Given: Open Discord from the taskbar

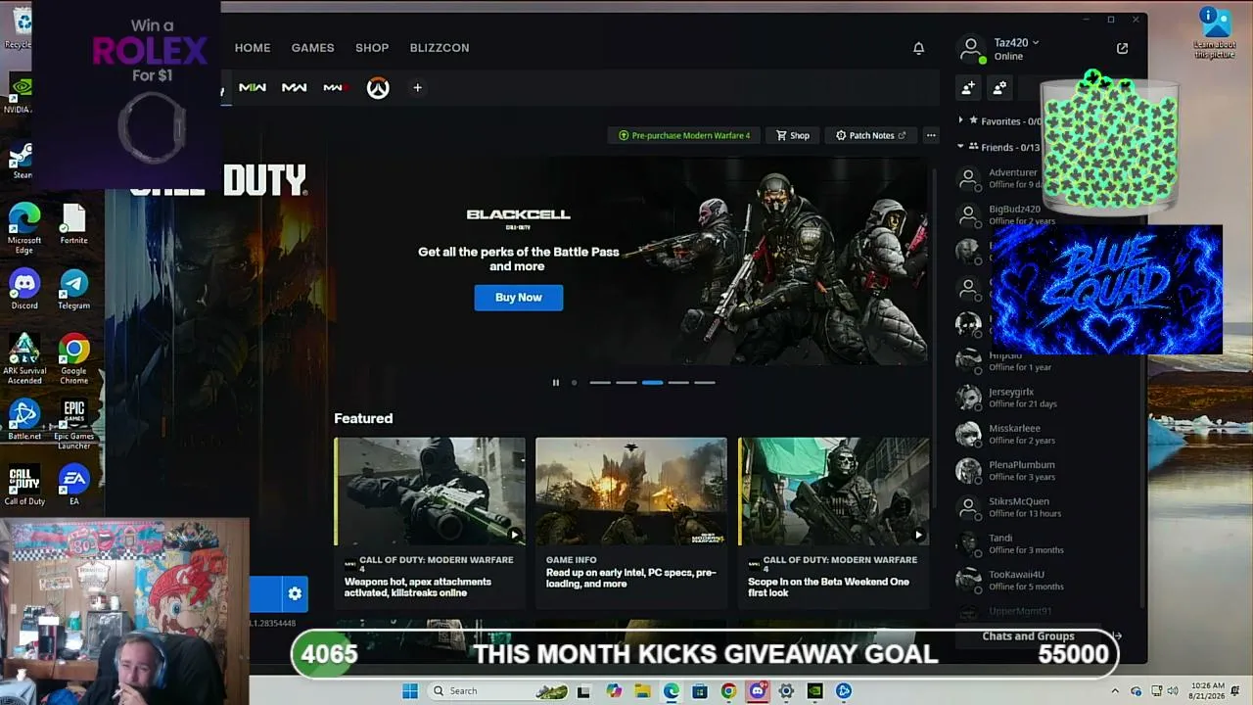Looking at the screenshot, I should click(757, 691).
